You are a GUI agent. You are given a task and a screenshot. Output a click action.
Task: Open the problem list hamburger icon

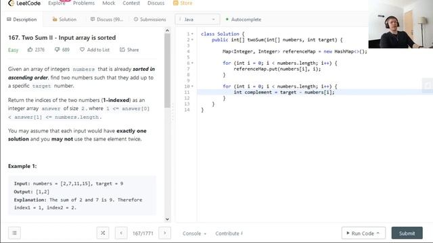tap(14, 233)
